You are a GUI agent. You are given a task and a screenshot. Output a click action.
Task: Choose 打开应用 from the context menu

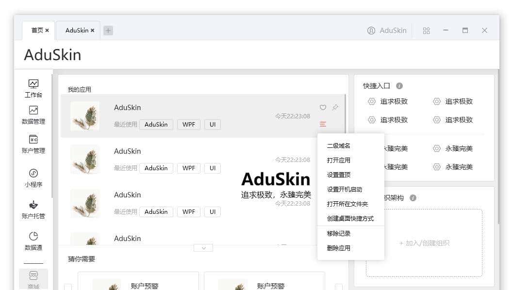click(338, 161)
